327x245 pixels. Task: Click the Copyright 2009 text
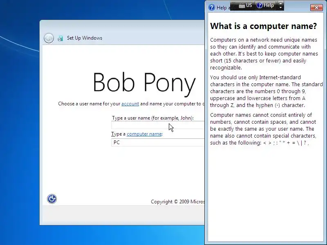point(178,202)
